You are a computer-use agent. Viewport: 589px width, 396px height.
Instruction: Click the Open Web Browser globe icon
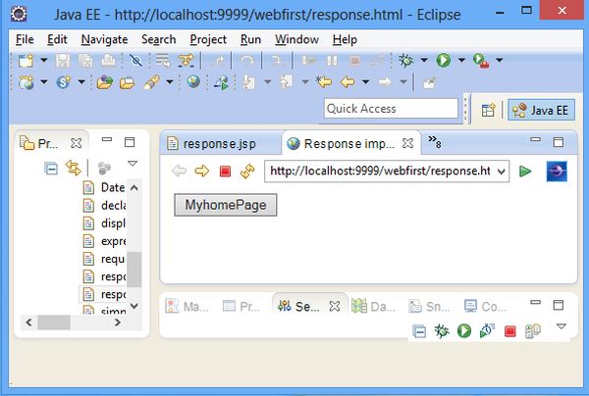[193, 81]
